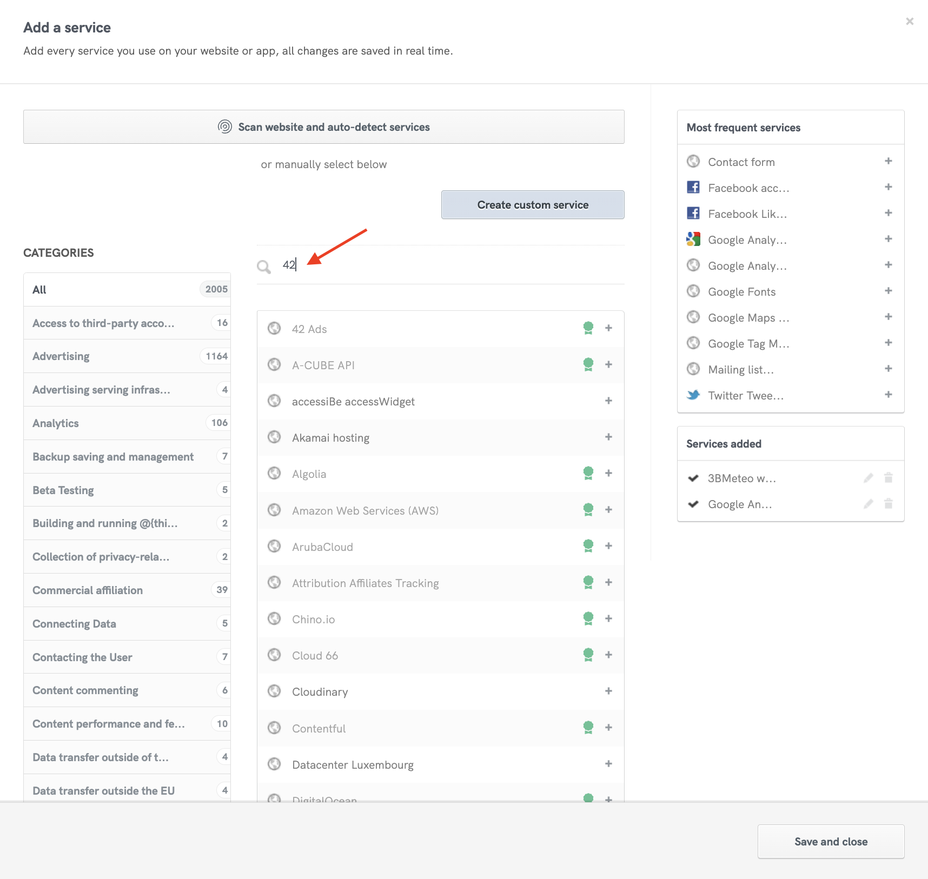Close the Add a service dialog
Viewport: 928px width, 879px height.
click(910, 22)
